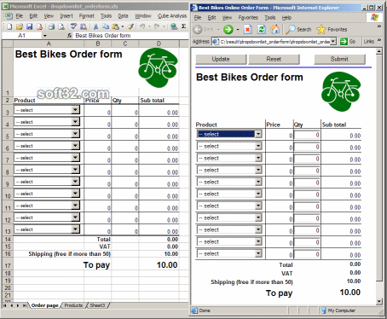This screenshot has width=387, height=319.
Task: Open the Product dropdown in Excel row 13
Action: coord(75,229)
